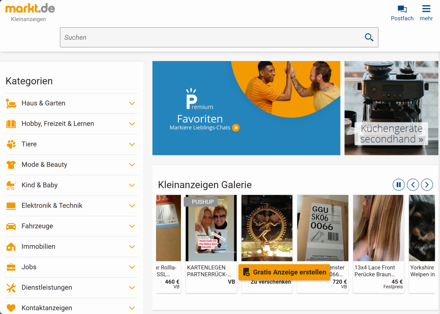This screenshot has width=440, height=314.
Task: Pause the Kleinanzeigen Galerie slideshow
Action: tap(398, 185)
